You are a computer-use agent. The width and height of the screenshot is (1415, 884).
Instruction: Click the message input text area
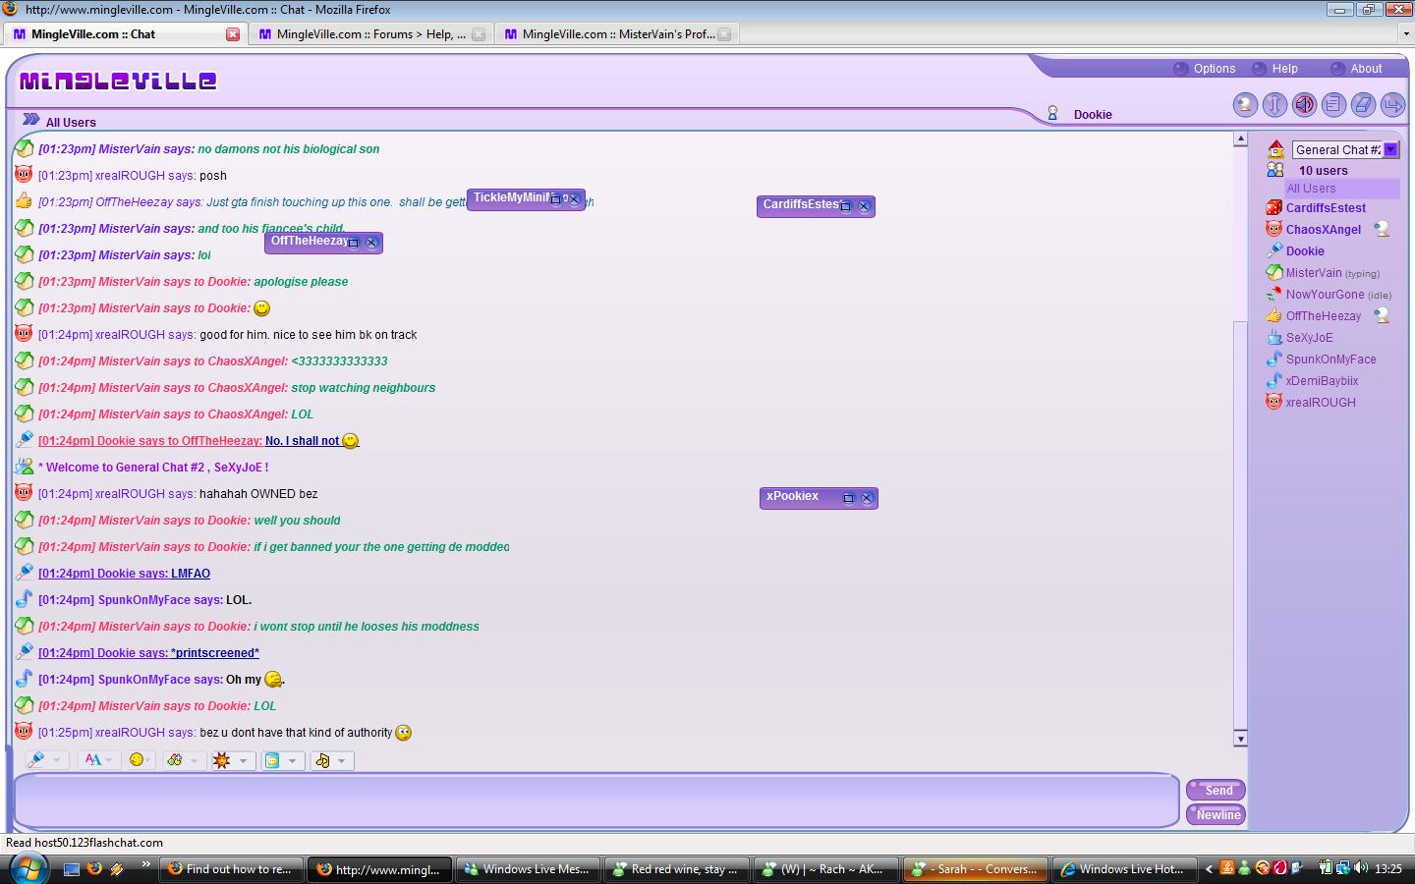pyautogui.click(x=595, y=801)
